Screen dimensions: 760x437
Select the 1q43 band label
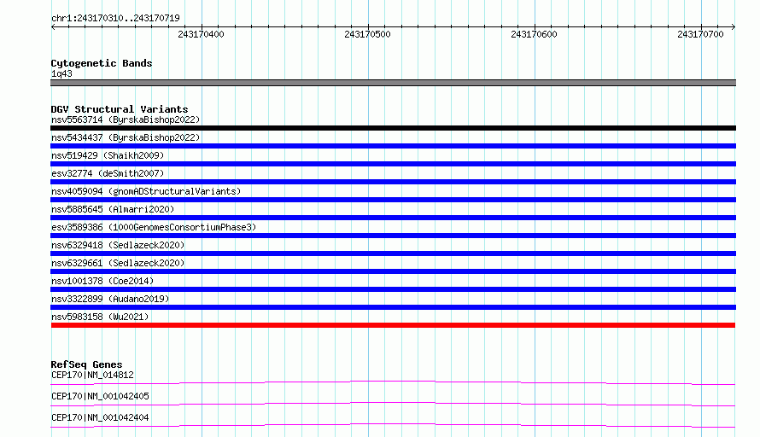[x=61, y=73]
